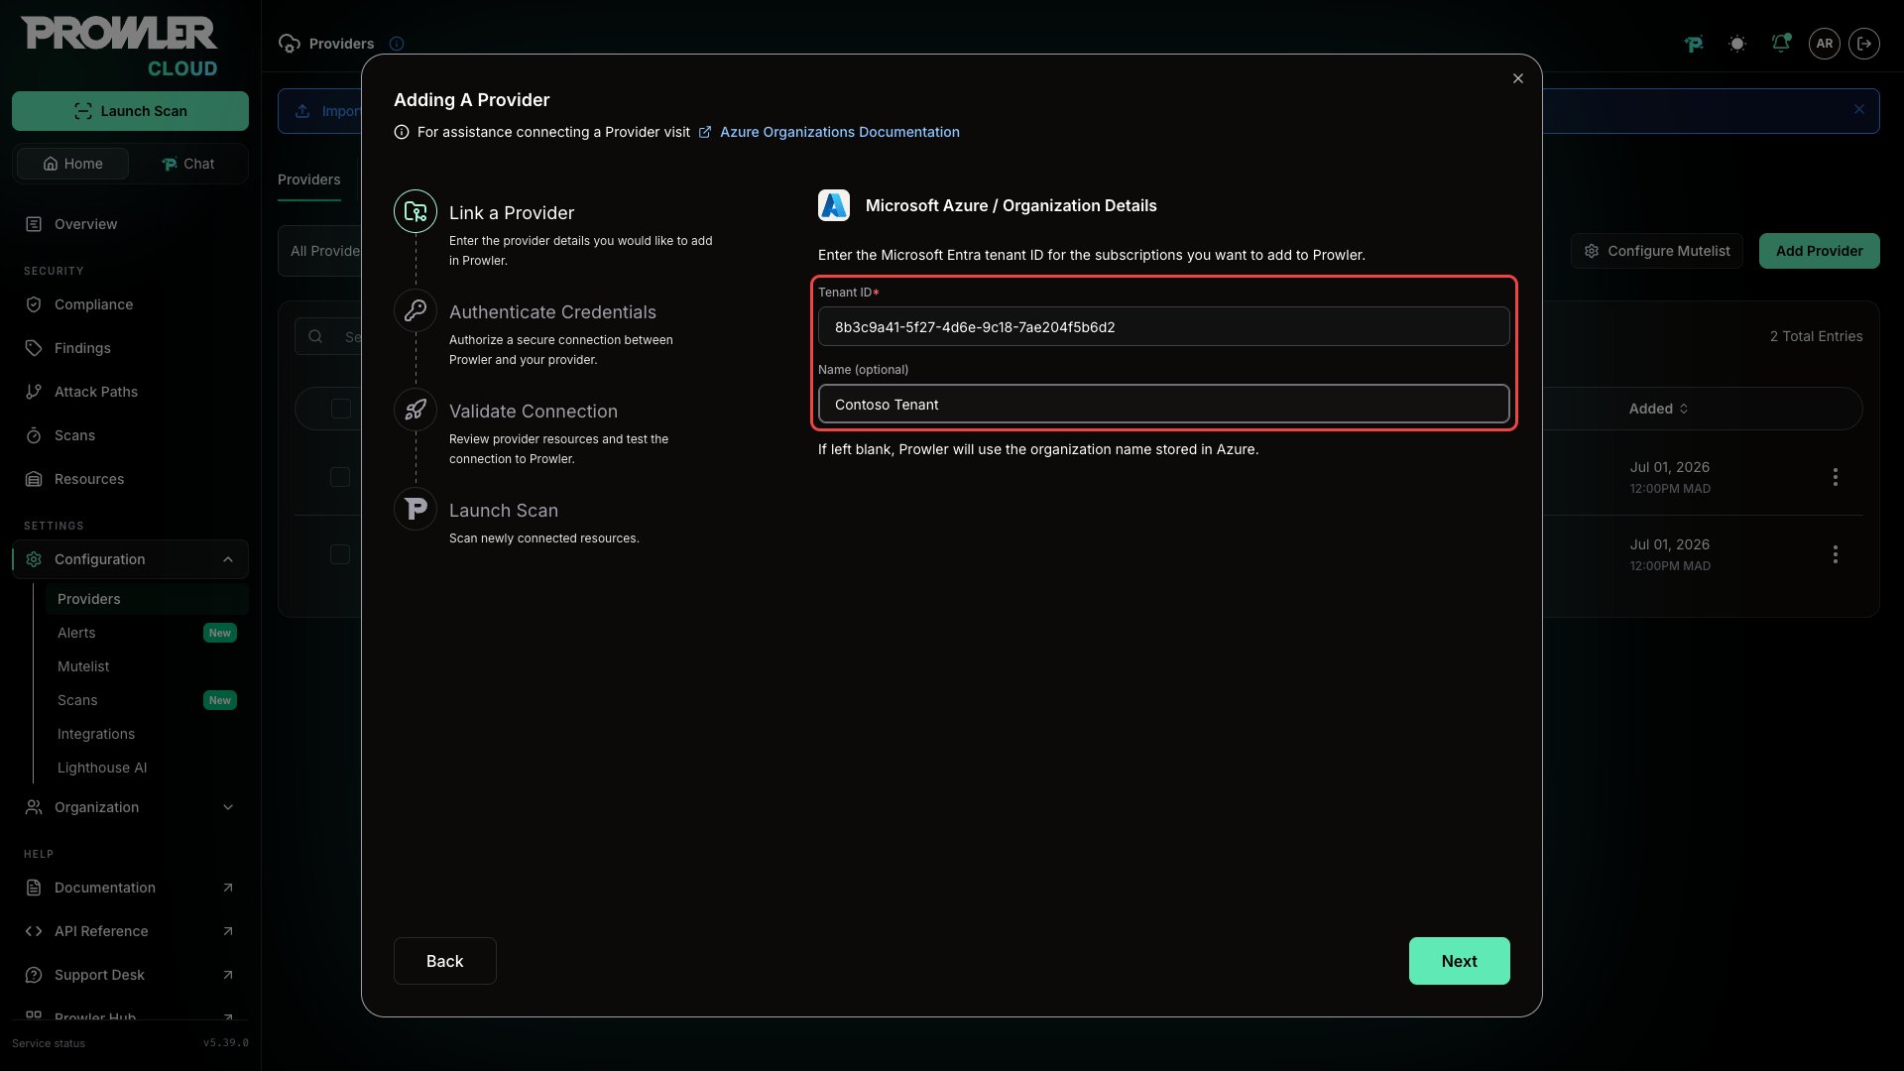Screen dimensions: 1904x1071
Task: Click the Resources icon in sidebar
Action: pyautogui.click(x=34, y=479)
